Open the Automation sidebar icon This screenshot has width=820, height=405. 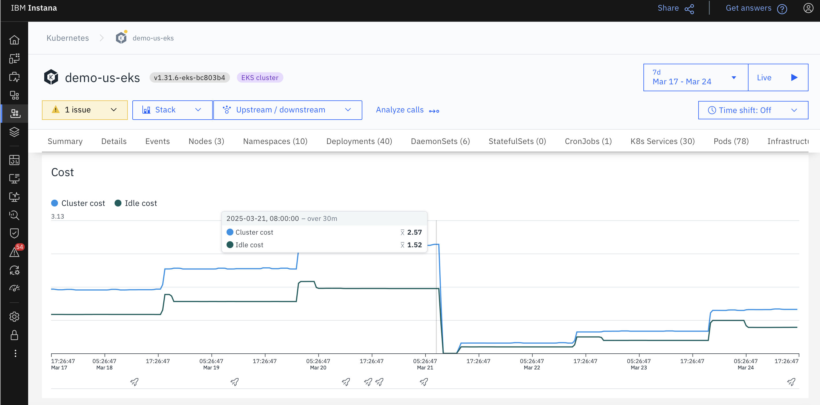(x=15, y=270)
